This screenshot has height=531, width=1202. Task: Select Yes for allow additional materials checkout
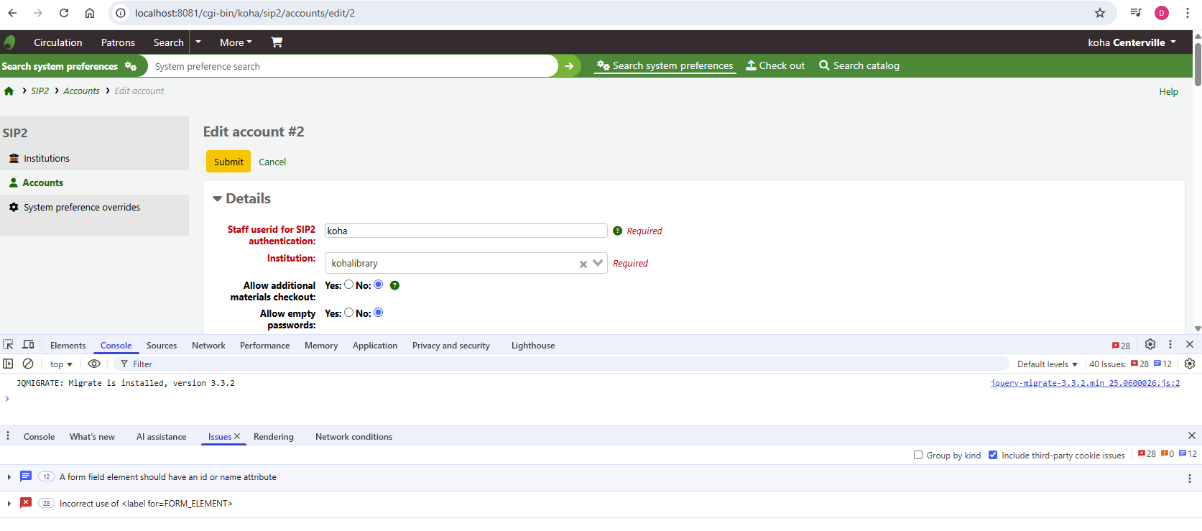(x=348, y=285)
